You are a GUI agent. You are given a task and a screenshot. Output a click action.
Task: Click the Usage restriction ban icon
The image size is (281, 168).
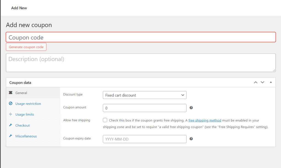pos(11,104)
